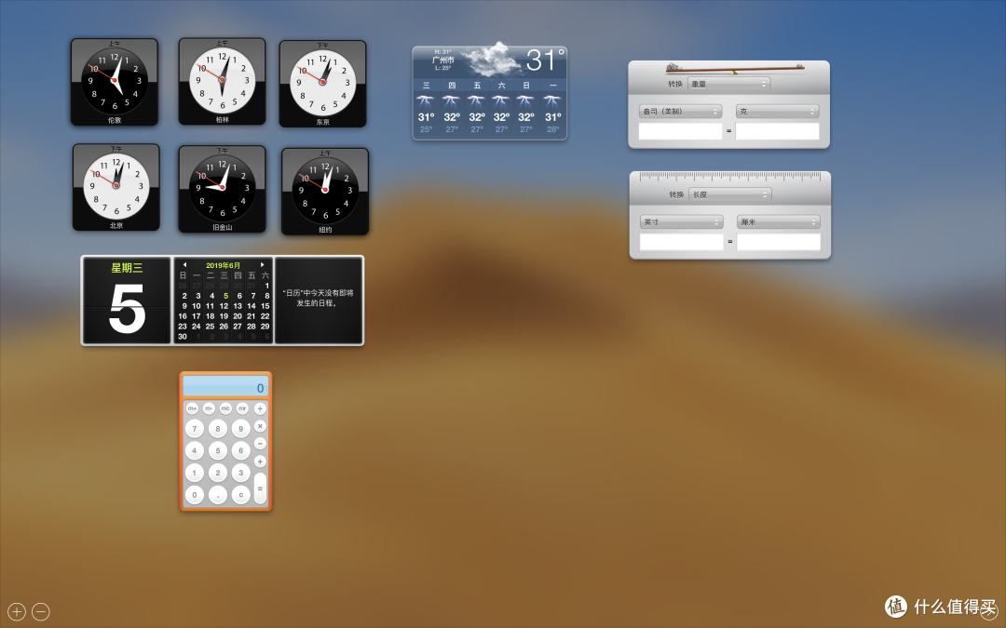Click the New York (纽约) clock widget
The width and height of the screenshot is (1006, 628).
point(325,192)
